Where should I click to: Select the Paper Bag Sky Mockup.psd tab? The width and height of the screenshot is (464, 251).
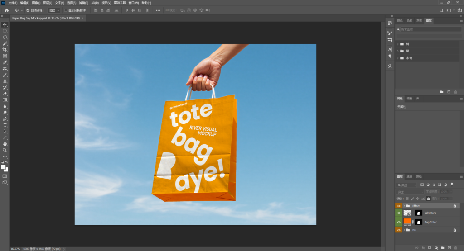(x=46, y=18)
